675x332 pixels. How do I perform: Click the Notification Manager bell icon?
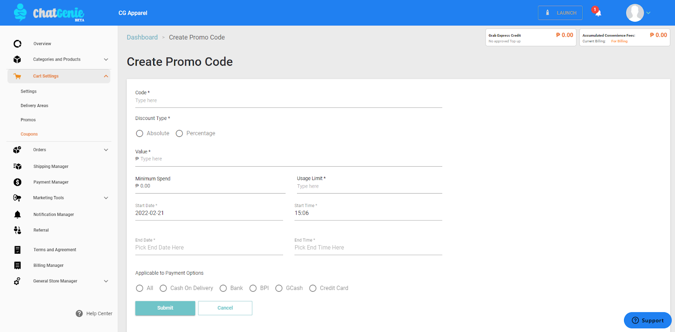pos(17,215)
